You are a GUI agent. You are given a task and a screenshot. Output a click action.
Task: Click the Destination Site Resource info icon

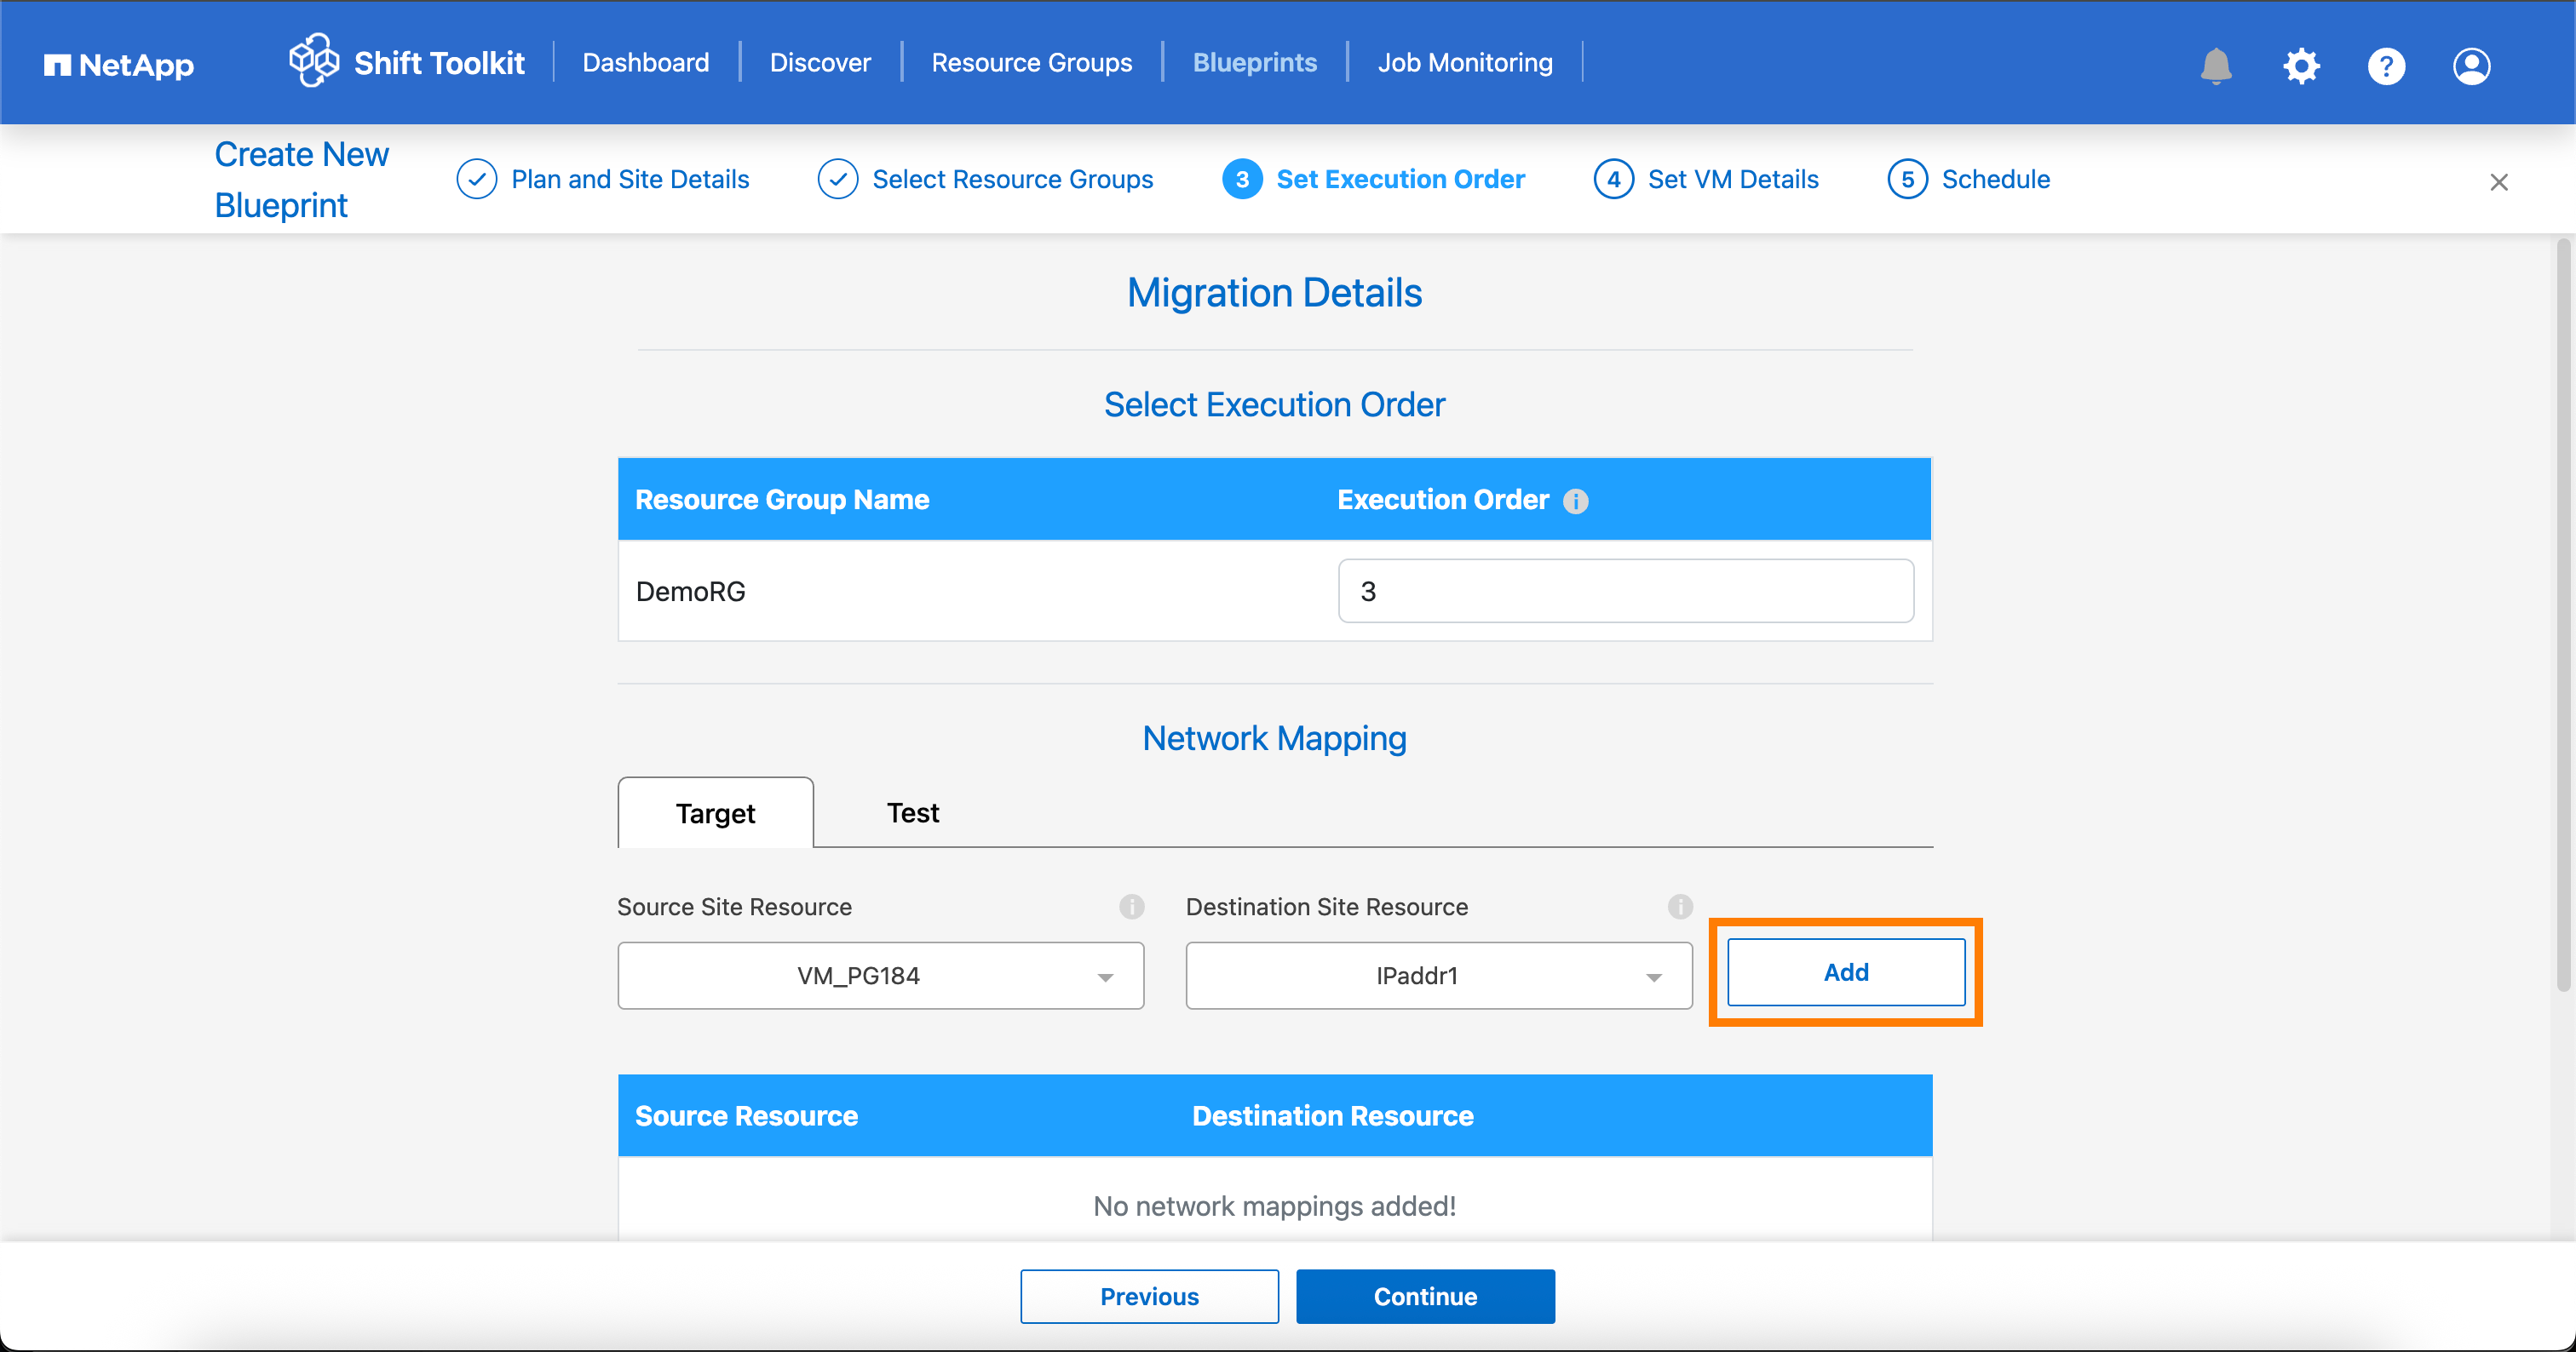tap(1680, 907)
